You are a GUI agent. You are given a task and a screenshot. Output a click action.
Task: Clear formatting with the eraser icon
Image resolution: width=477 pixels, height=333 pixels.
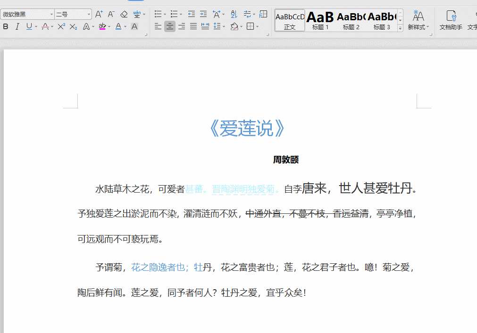point(124,14)
